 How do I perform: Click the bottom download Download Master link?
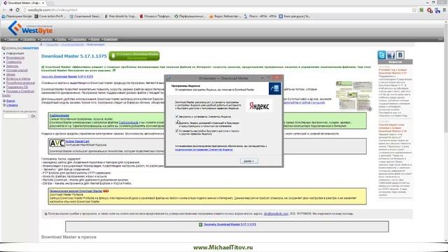pos(230,225)
